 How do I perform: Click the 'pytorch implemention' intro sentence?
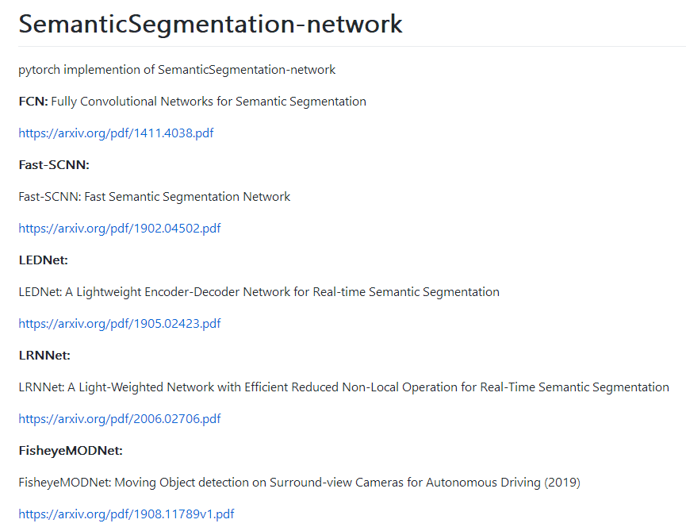(x=177, y=70)
